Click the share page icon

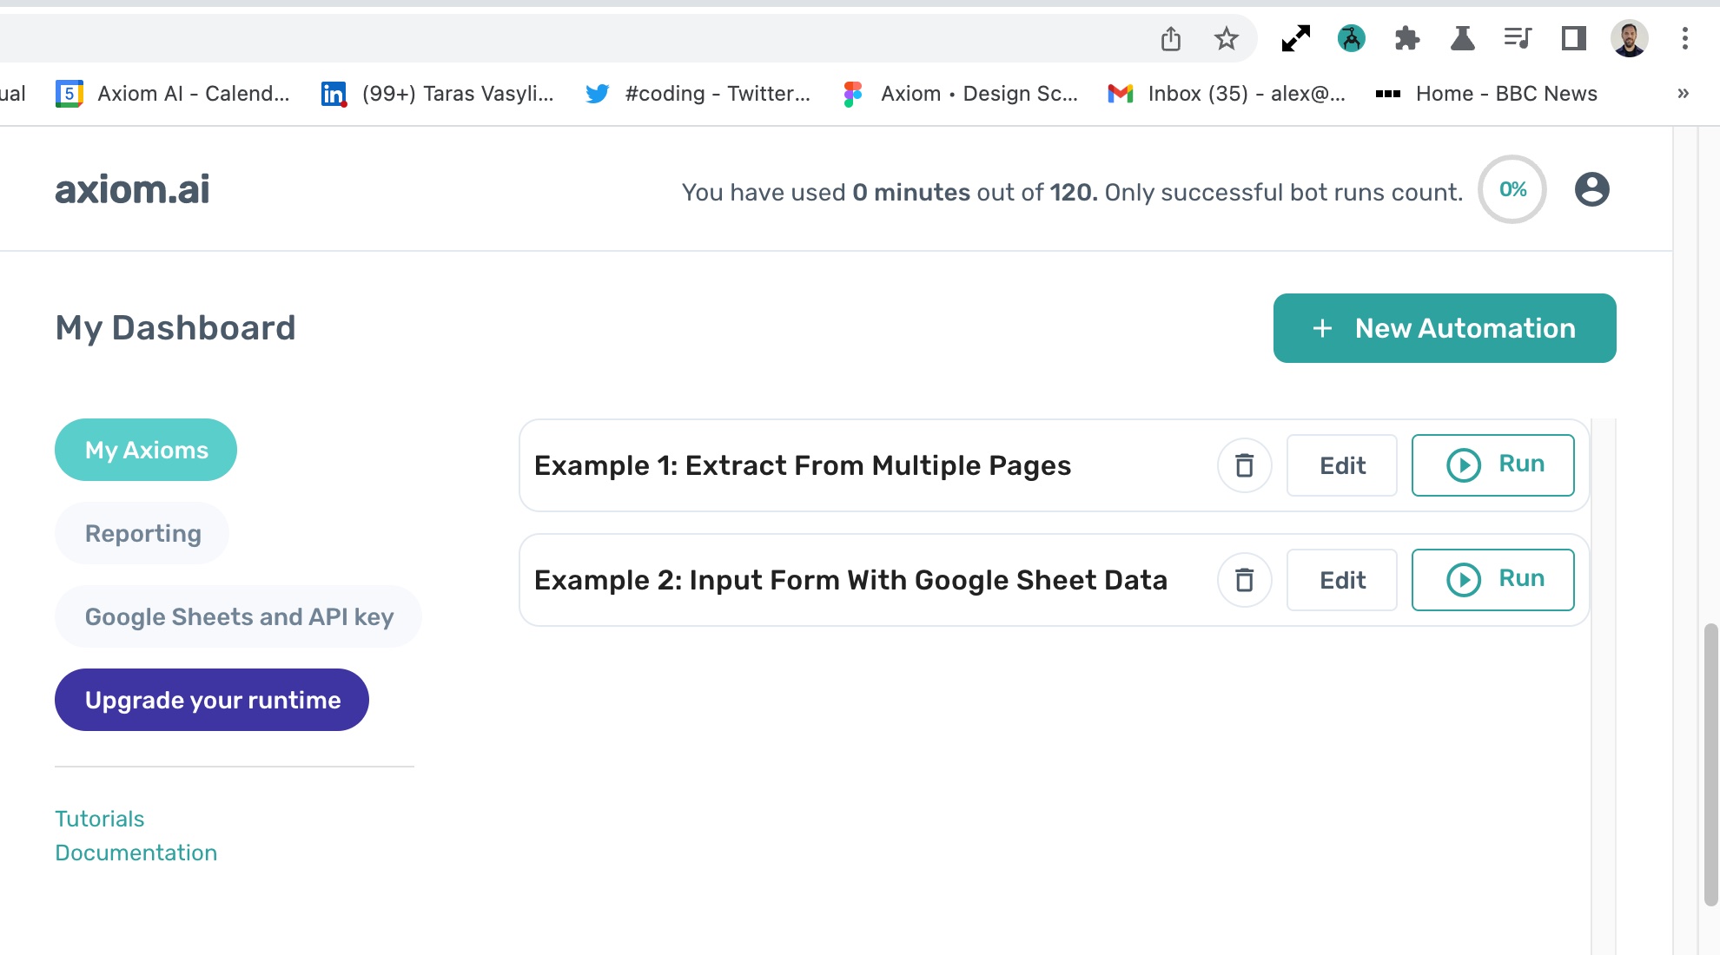[x=1170, y=38]
